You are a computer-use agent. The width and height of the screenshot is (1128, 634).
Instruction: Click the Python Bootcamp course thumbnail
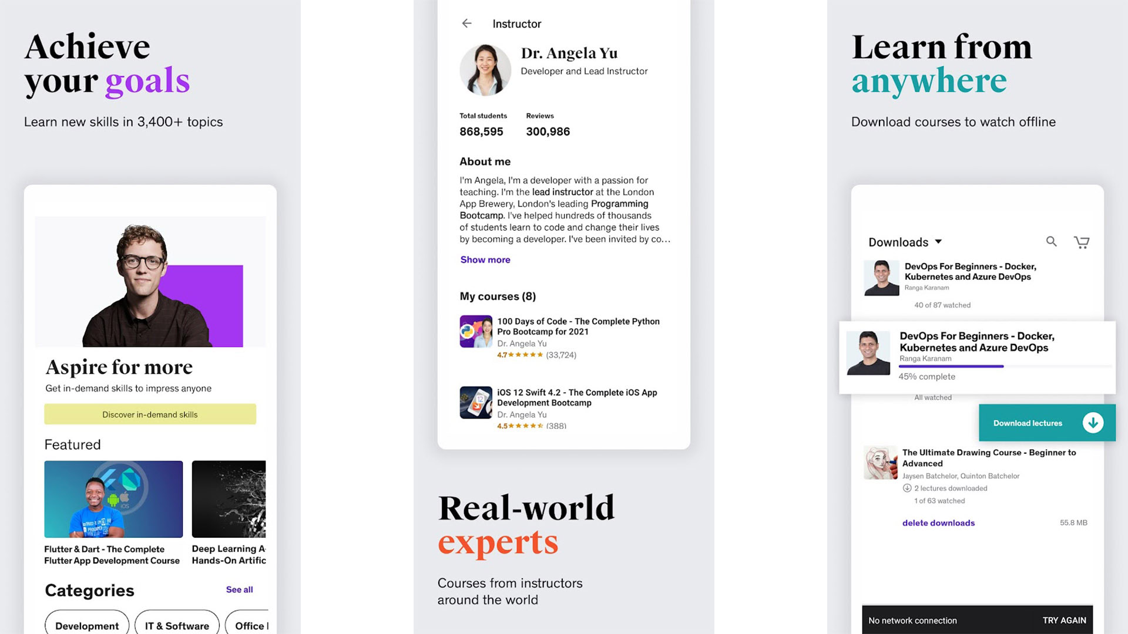[x=474, y=332]
